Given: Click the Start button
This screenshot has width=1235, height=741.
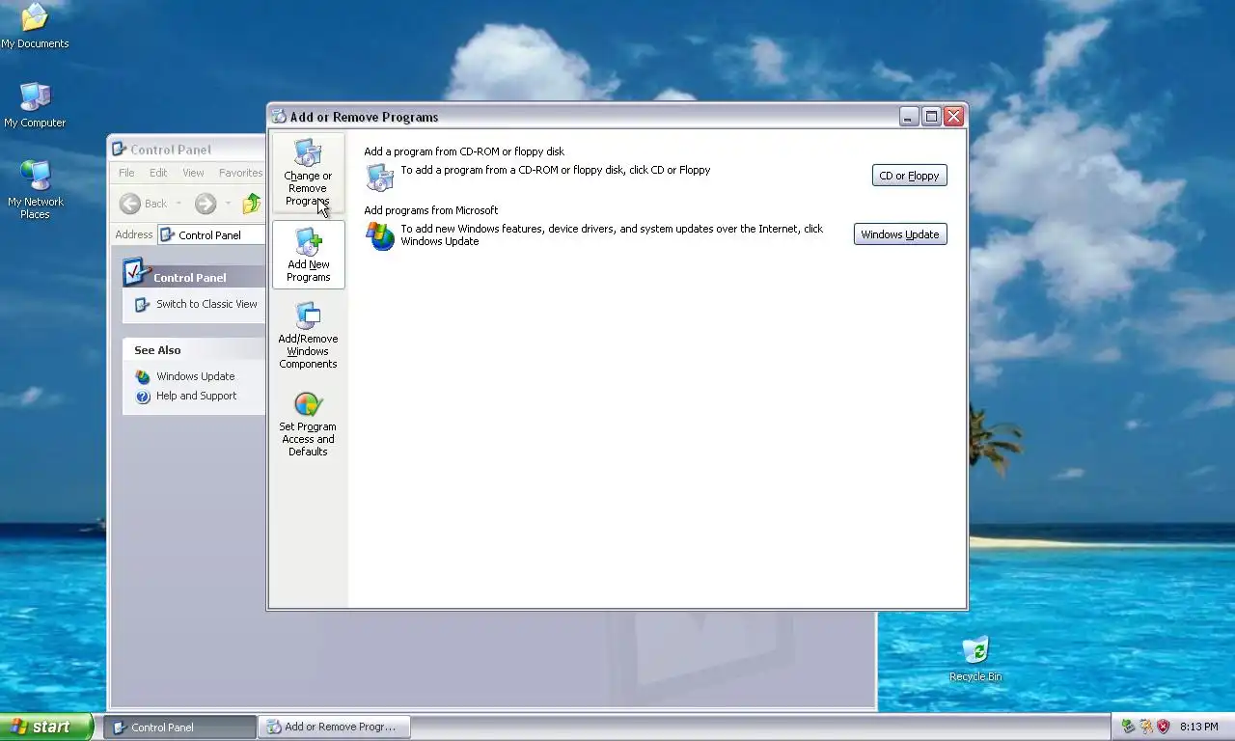Looking at the screenshot, I should point(46,727).
